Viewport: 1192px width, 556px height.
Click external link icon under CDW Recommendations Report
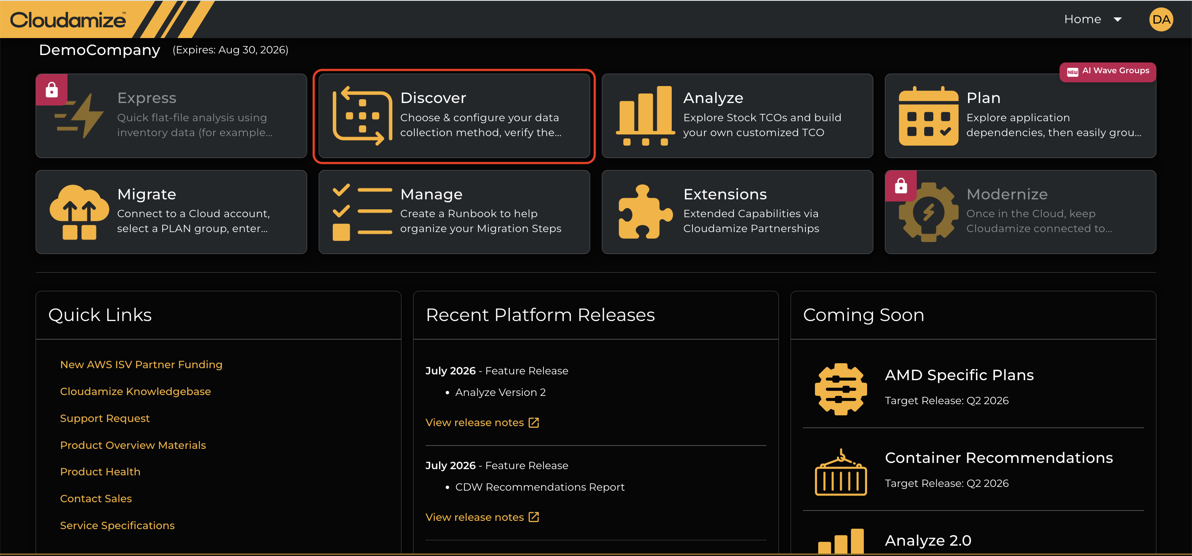534,517
